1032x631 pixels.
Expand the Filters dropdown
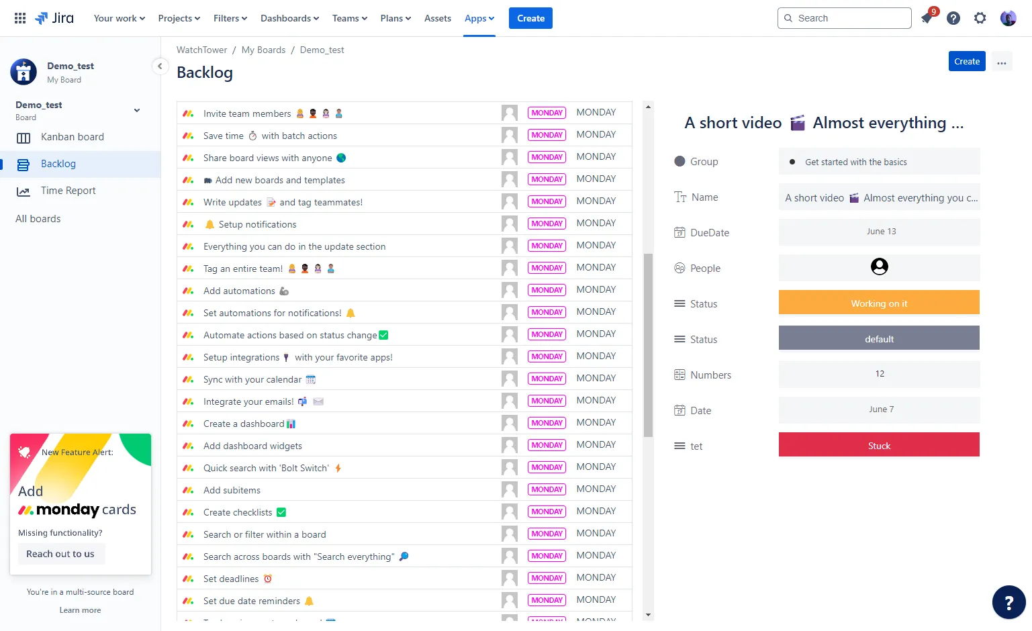click(x=230, y=18)
